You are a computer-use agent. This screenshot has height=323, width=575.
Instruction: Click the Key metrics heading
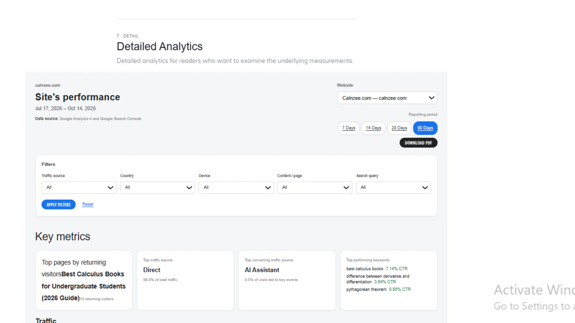pos(63,236)
